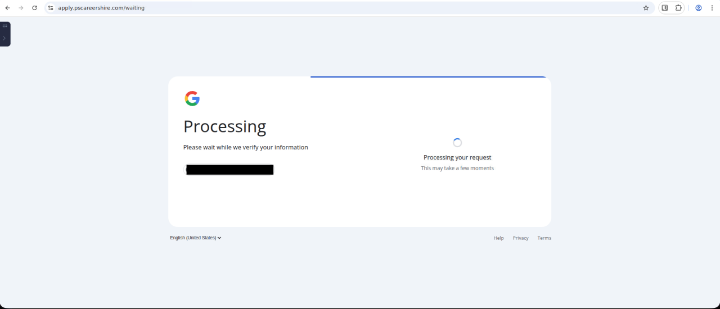The image size is (720, 309).
Task: Open the Extensions puzzle-piece menu
Action: tap(678, 8)
